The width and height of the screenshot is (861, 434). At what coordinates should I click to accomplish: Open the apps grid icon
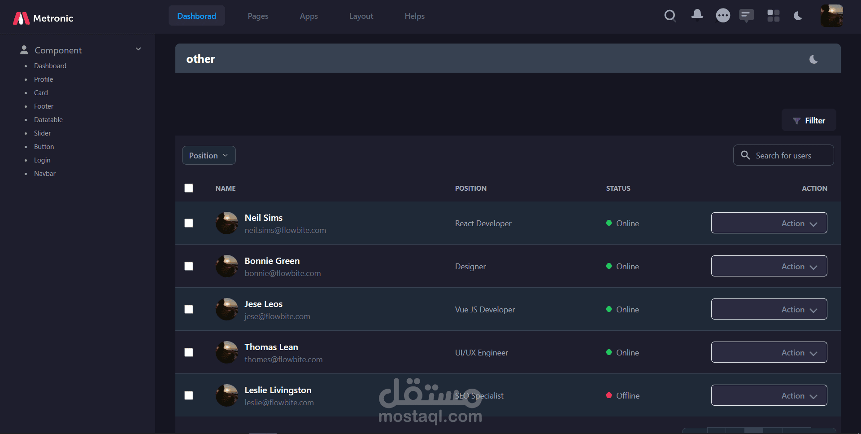[773, 16]
